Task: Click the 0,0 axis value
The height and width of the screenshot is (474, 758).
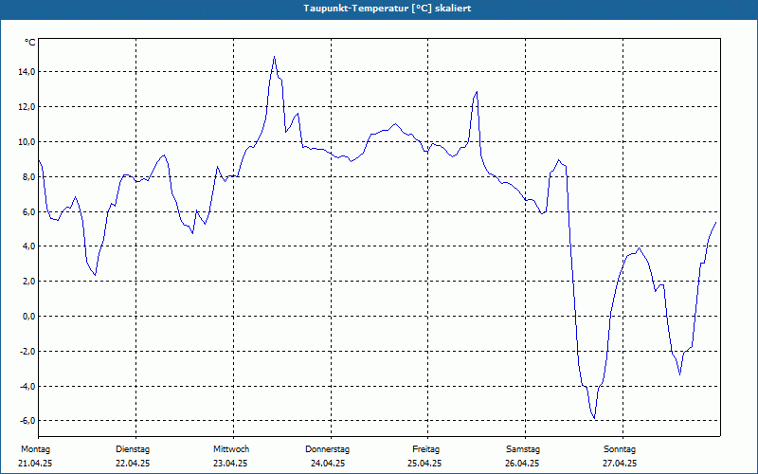Action: click(x=27, y=317)
